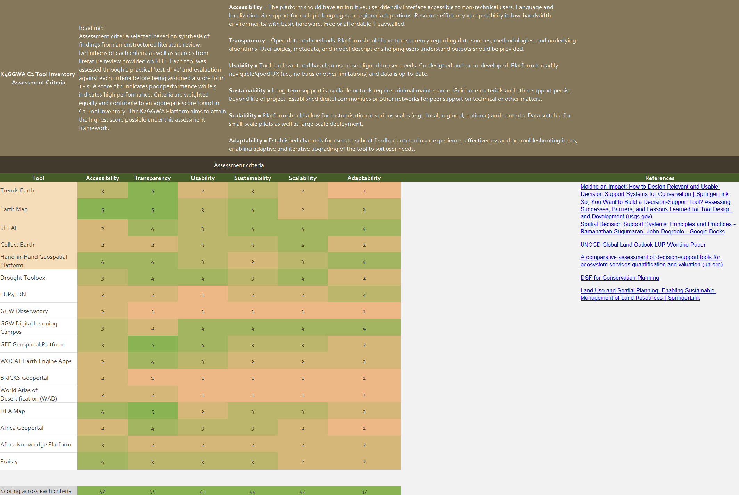Select the Transparency total score 55

pos(153,491)
